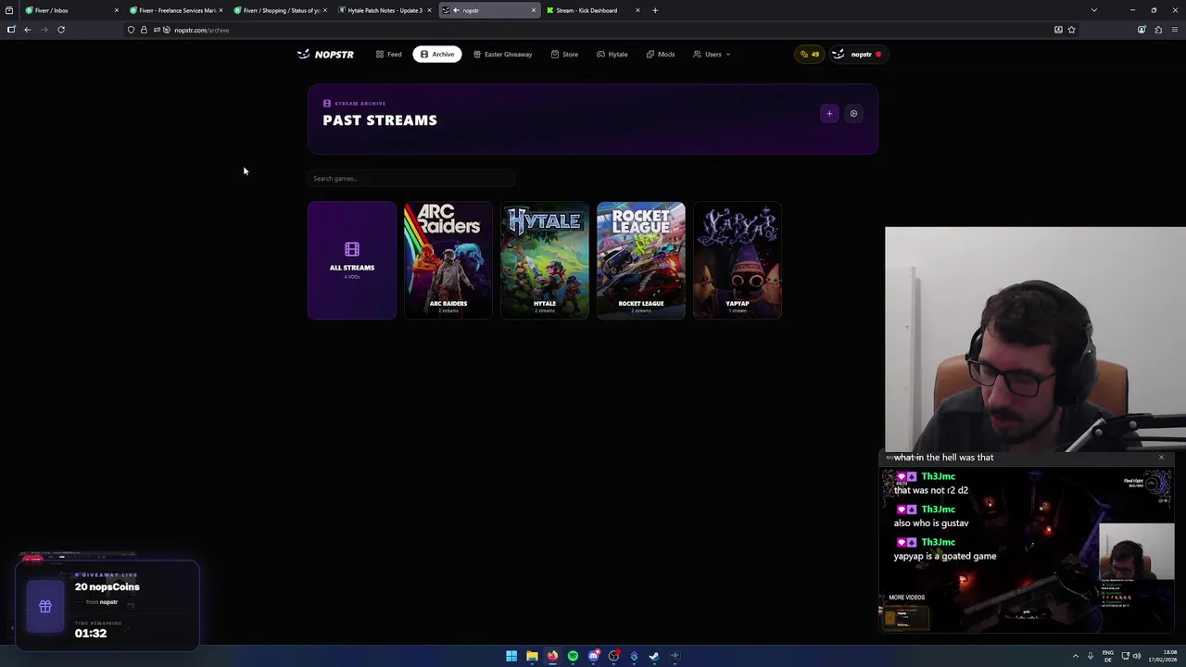The image size is (1186, 667).
Task: Open the ARC Raiders streams card
Action: coord(448,260)
